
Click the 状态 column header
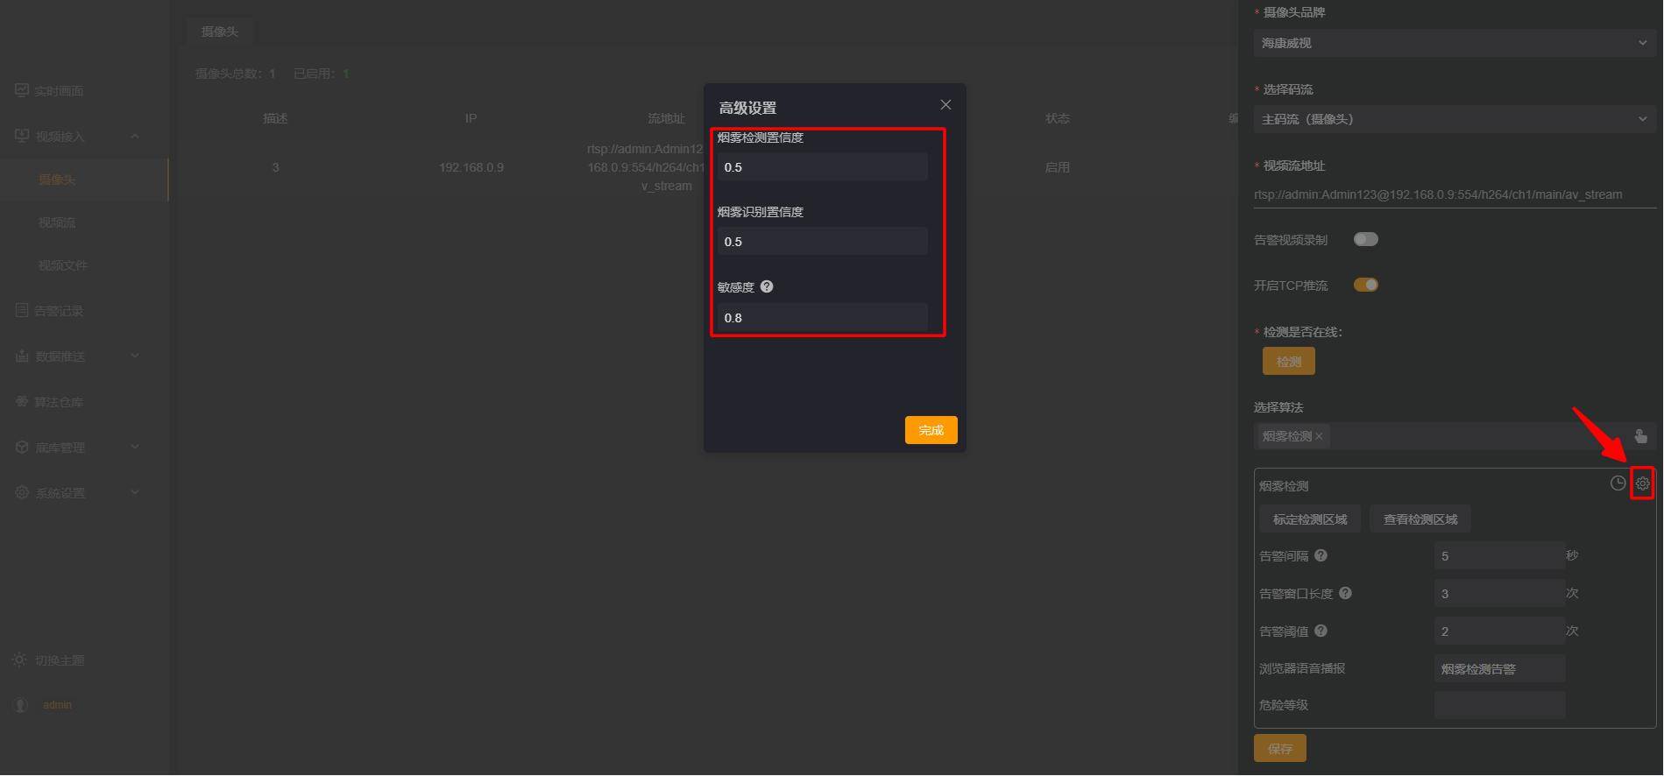1057,118
